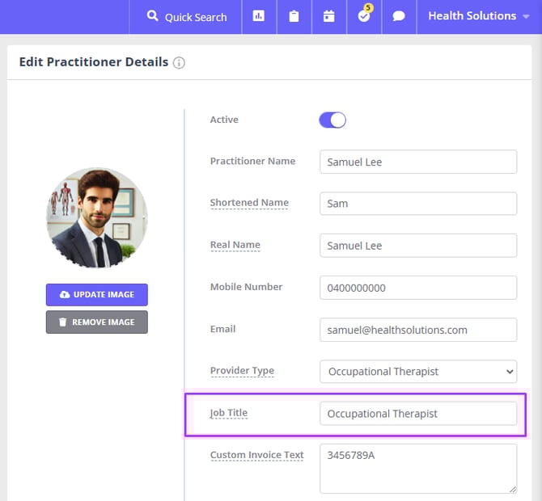
Task: Open the messages chat bubble icon
Action: pyautogui.click(x=399, y=16)
